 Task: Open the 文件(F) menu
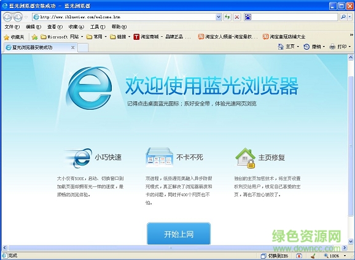coord(12,27)
